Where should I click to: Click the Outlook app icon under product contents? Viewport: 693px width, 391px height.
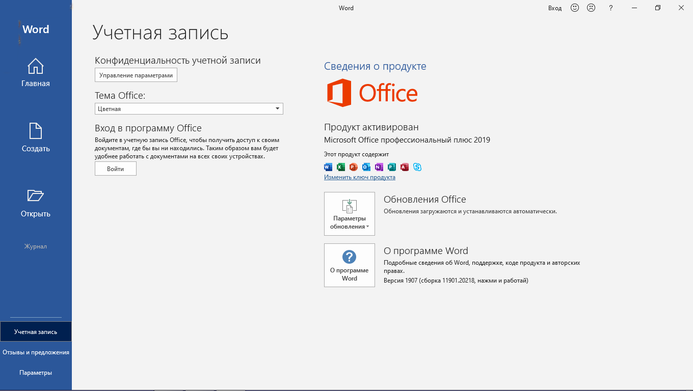tap(366, 167)
